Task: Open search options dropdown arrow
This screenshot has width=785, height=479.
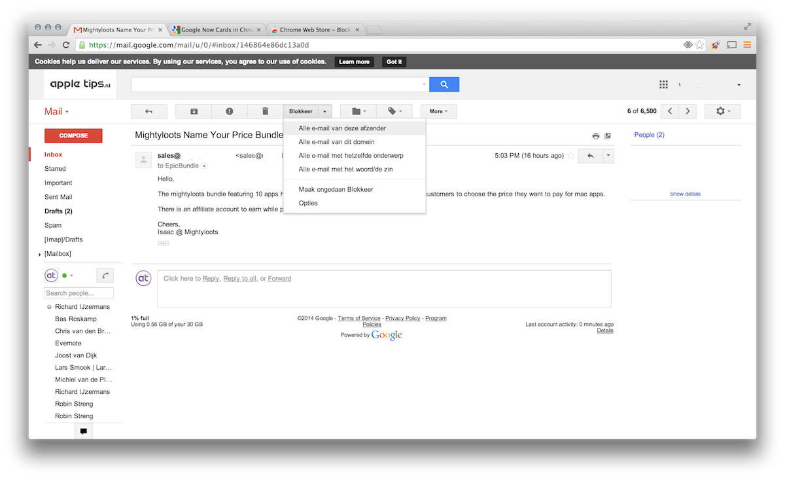Action: tap(424, 84)
